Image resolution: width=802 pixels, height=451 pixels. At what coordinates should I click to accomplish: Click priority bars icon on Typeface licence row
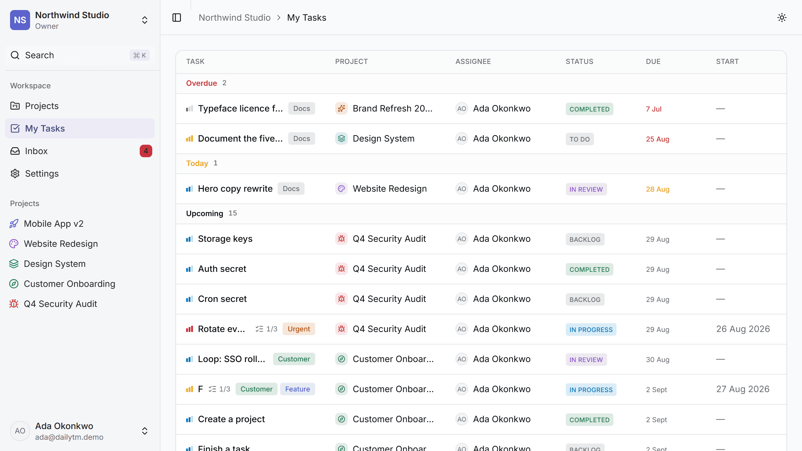pos(190,109)
